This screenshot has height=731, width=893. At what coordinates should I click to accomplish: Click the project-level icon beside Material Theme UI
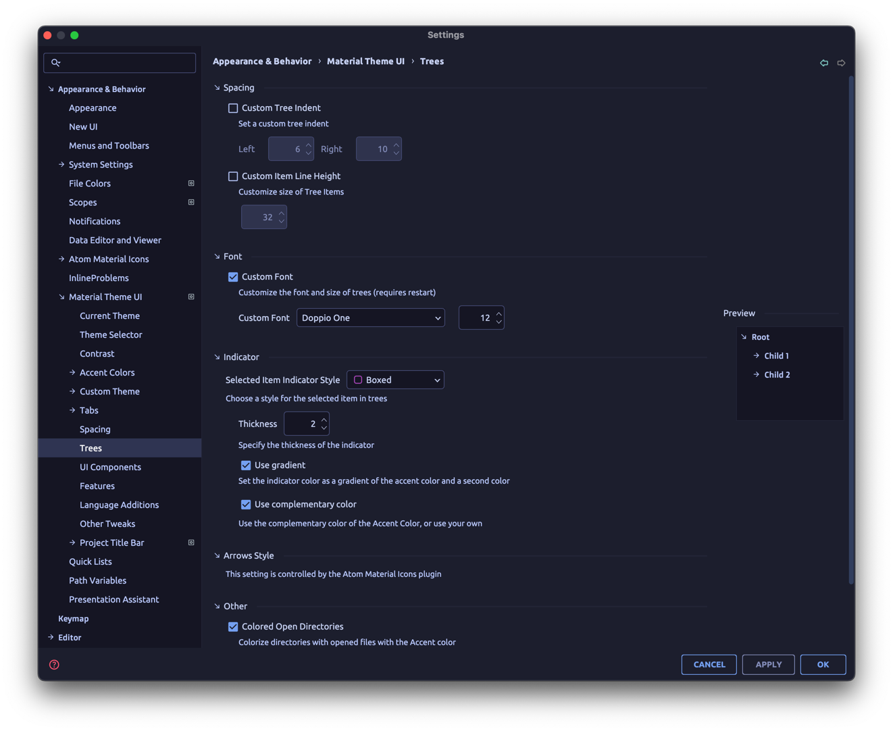[x=190, y=297]
